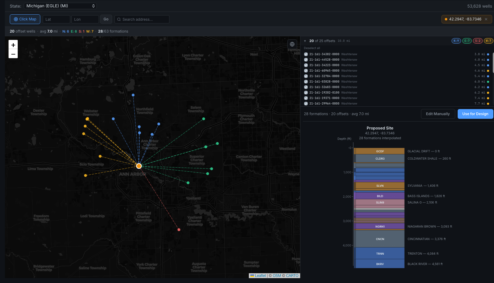The width and height of the screenshot is (494, 283).
Task: Filter offsets by north N:9 badge
Action: click(x=456, y=41)
